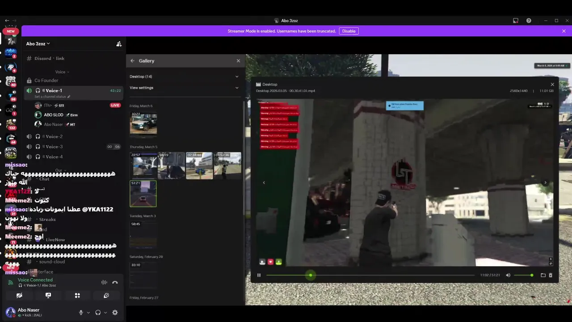
Task: Click the red heart favorite icon on the video
Action: point(270,262)
